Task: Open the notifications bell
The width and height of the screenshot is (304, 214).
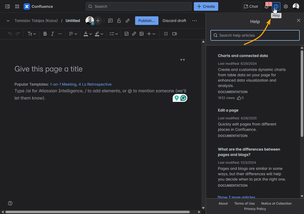Action: tap(267, 7)
